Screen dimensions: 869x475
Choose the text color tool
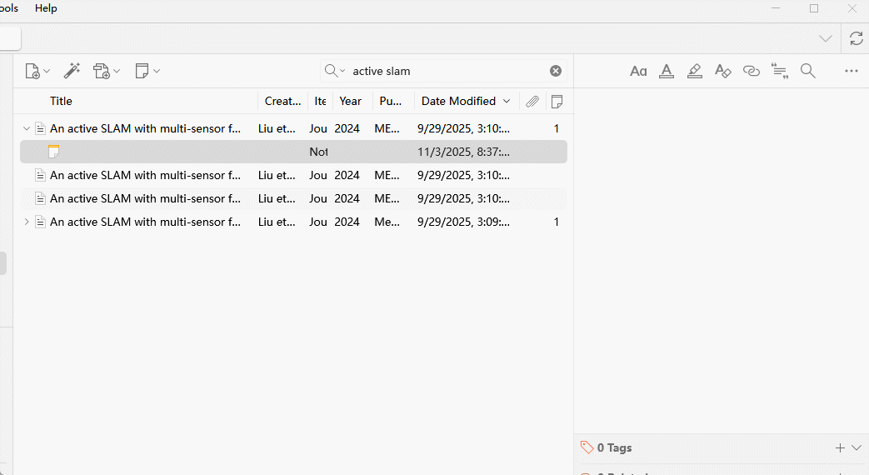[667, 71]
